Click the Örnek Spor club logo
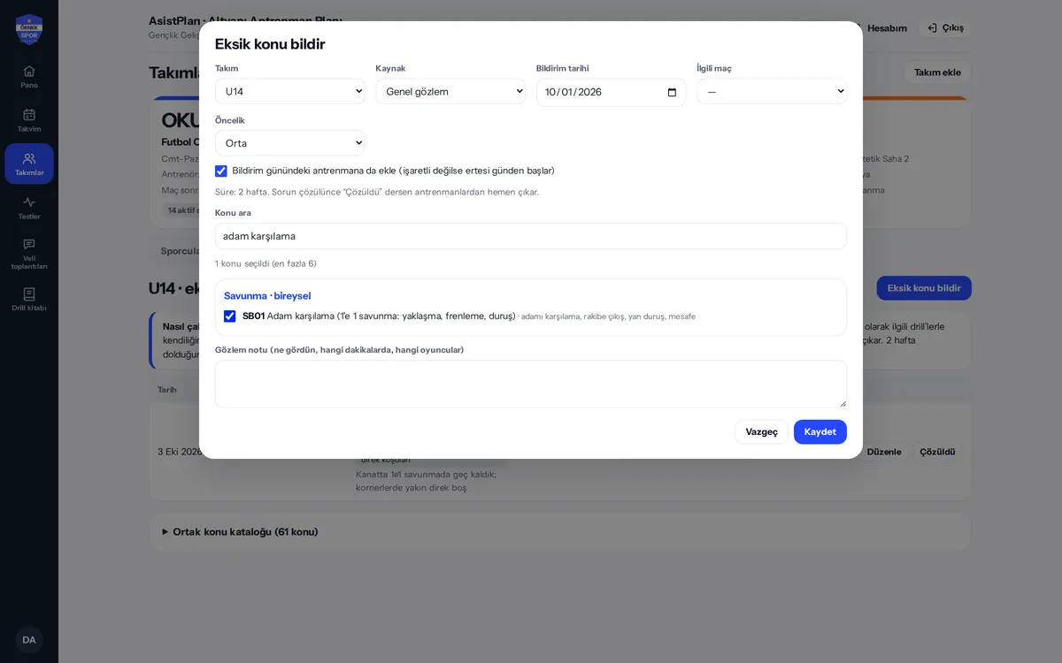Image resolution: width=1062 pixels, height=663 pixels. click(x=29, y=29)
